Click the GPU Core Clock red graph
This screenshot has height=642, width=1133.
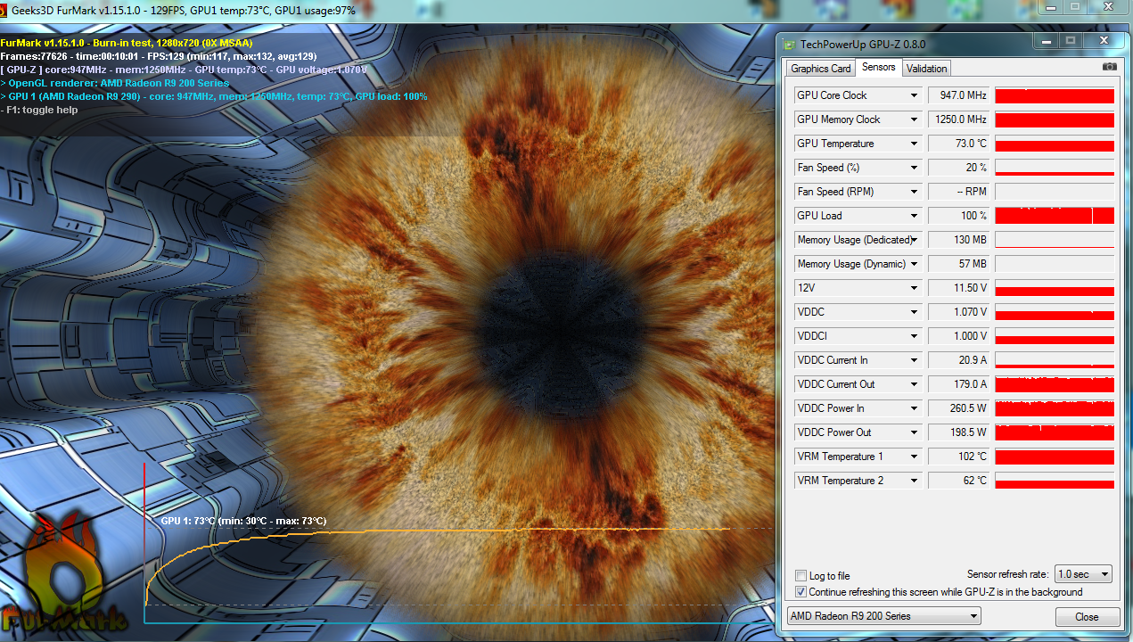click(x=1055, y=95)
